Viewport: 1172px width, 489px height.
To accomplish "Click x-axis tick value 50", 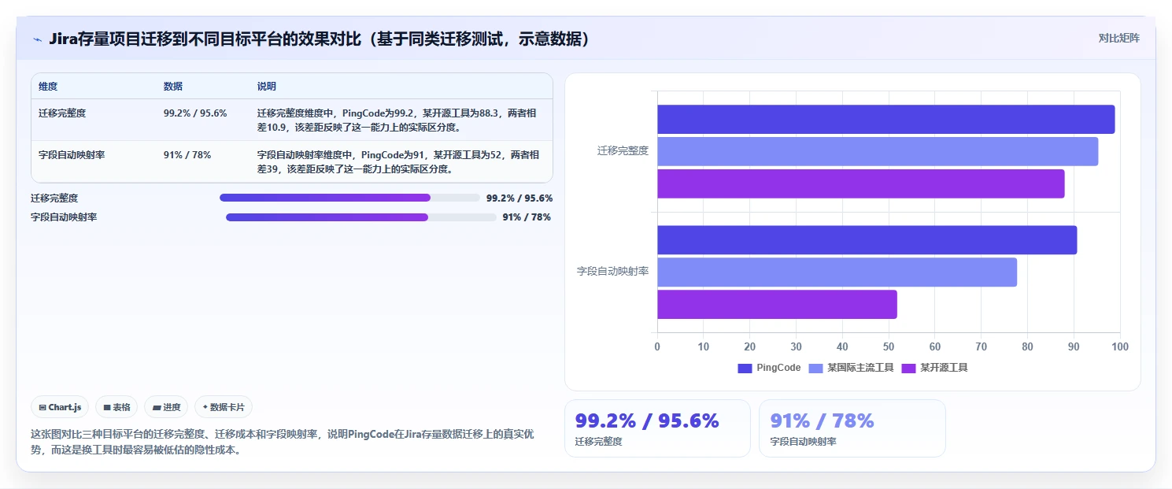I will 889,346.
